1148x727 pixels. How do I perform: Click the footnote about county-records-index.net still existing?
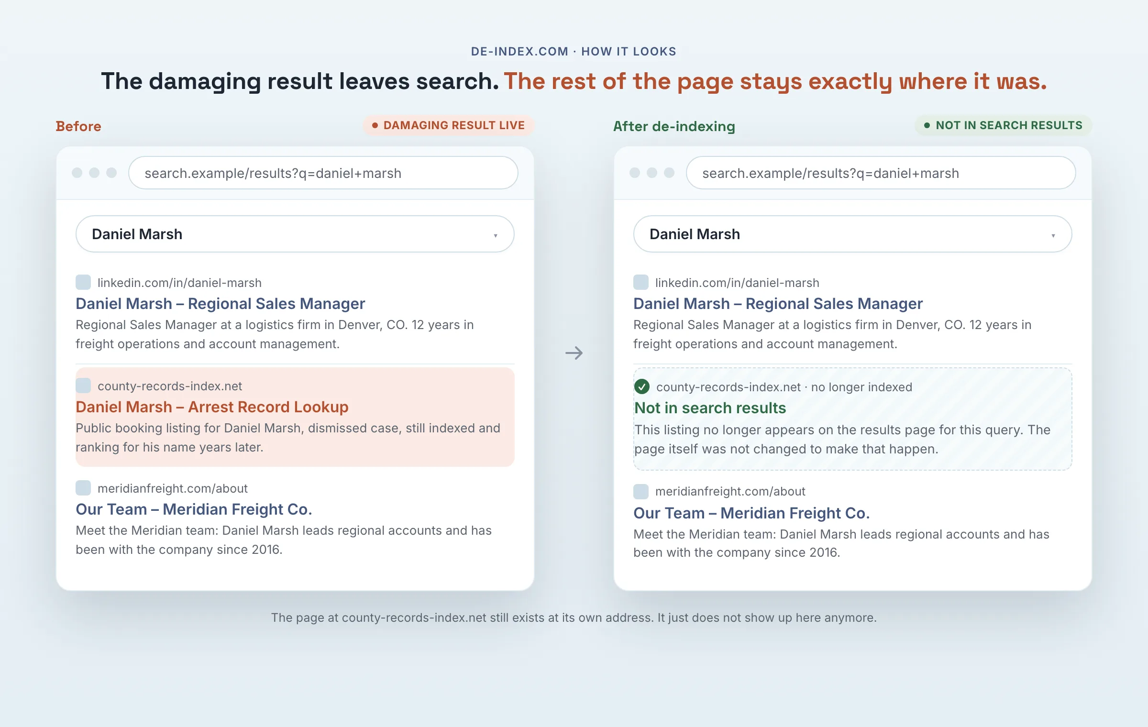click(x=574, y=617)
